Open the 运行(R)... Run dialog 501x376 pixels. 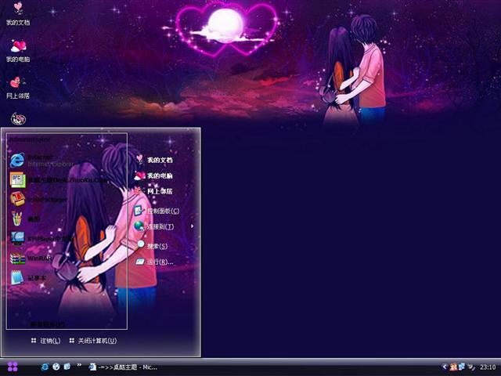pos(155,262)
